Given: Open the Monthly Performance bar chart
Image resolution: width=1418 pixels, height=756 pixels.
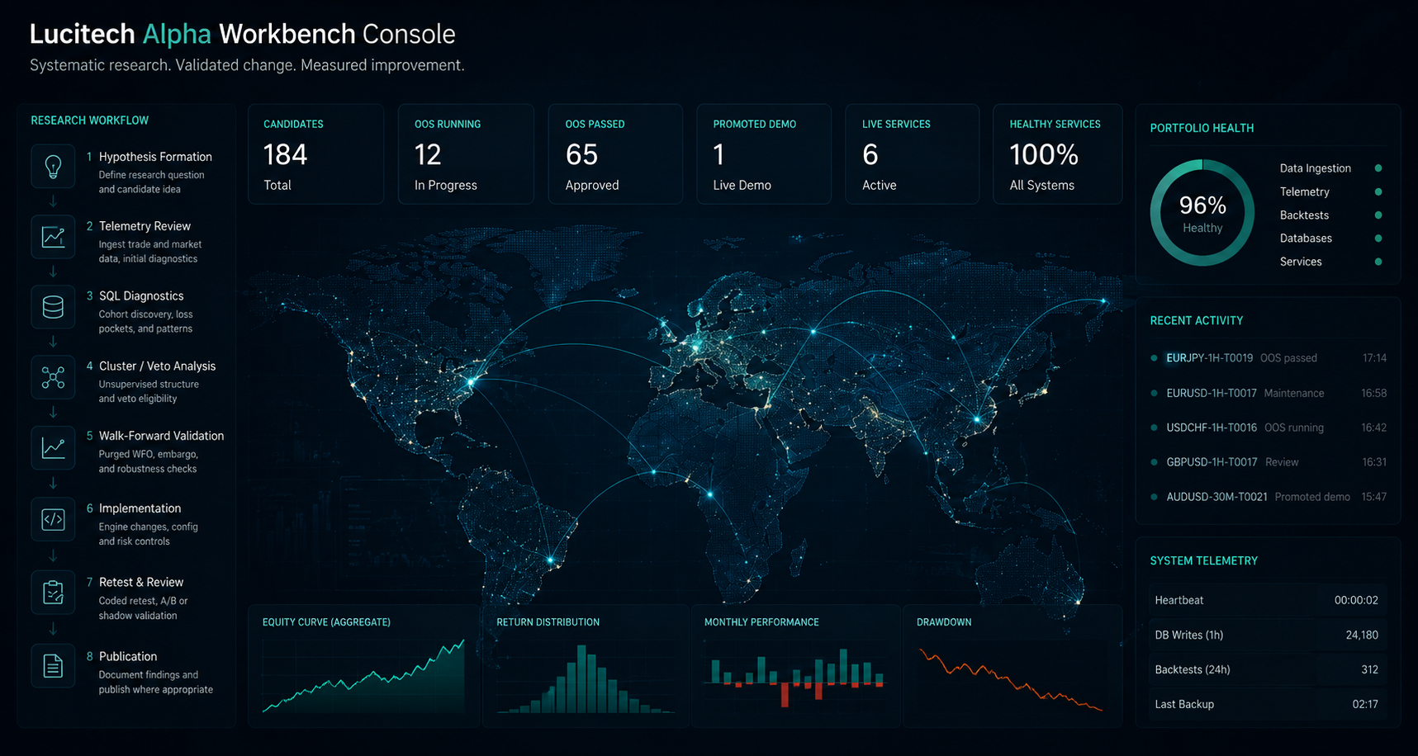Looking at the screenshot, I should (796, 665).
